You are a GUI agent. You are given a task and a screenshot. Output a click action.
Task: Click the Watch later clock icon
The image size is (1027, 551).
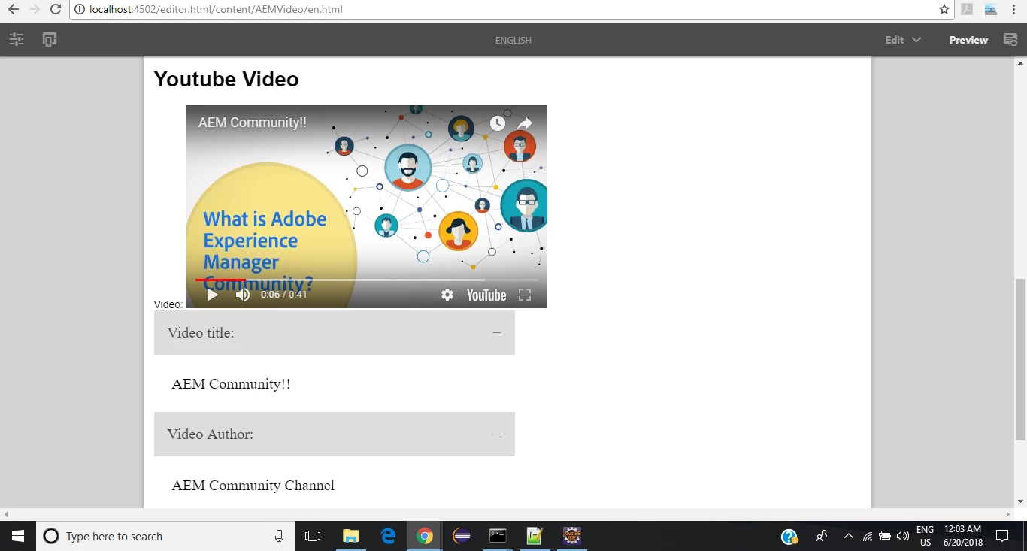click(x=498, y=123)
